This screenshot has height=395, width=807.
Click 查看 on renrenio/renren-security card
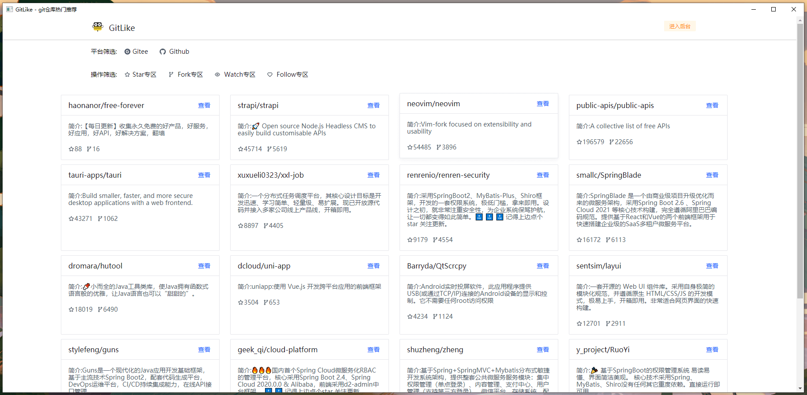[543, 175]
